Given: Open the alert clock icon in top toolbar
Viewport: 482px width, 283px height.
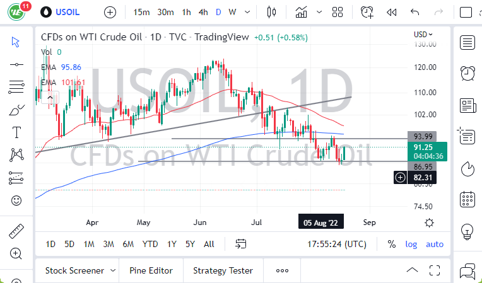Looking at the screenshot, I should (x=367, y=12).
